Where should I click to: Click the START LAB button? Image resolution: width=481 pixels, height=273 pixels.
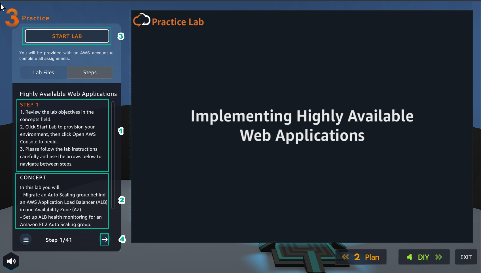67,36
